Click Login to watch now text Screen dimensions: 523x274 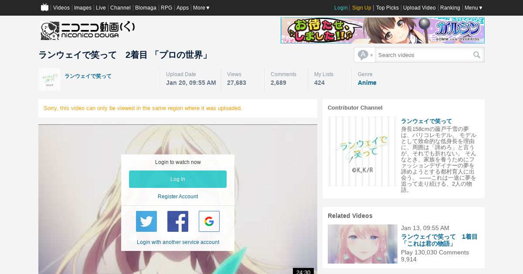click(x=178, y=162)
